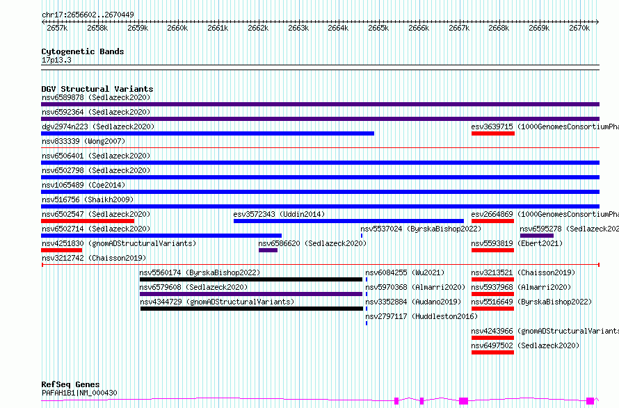Open nsv4251830 (gnomADStructuralVariants) entry

119,243
